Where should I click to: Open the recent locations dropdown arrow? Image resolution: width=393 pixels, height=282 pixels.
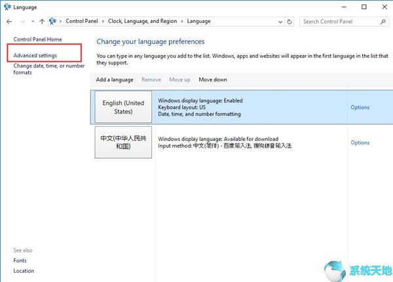point(33,22)
